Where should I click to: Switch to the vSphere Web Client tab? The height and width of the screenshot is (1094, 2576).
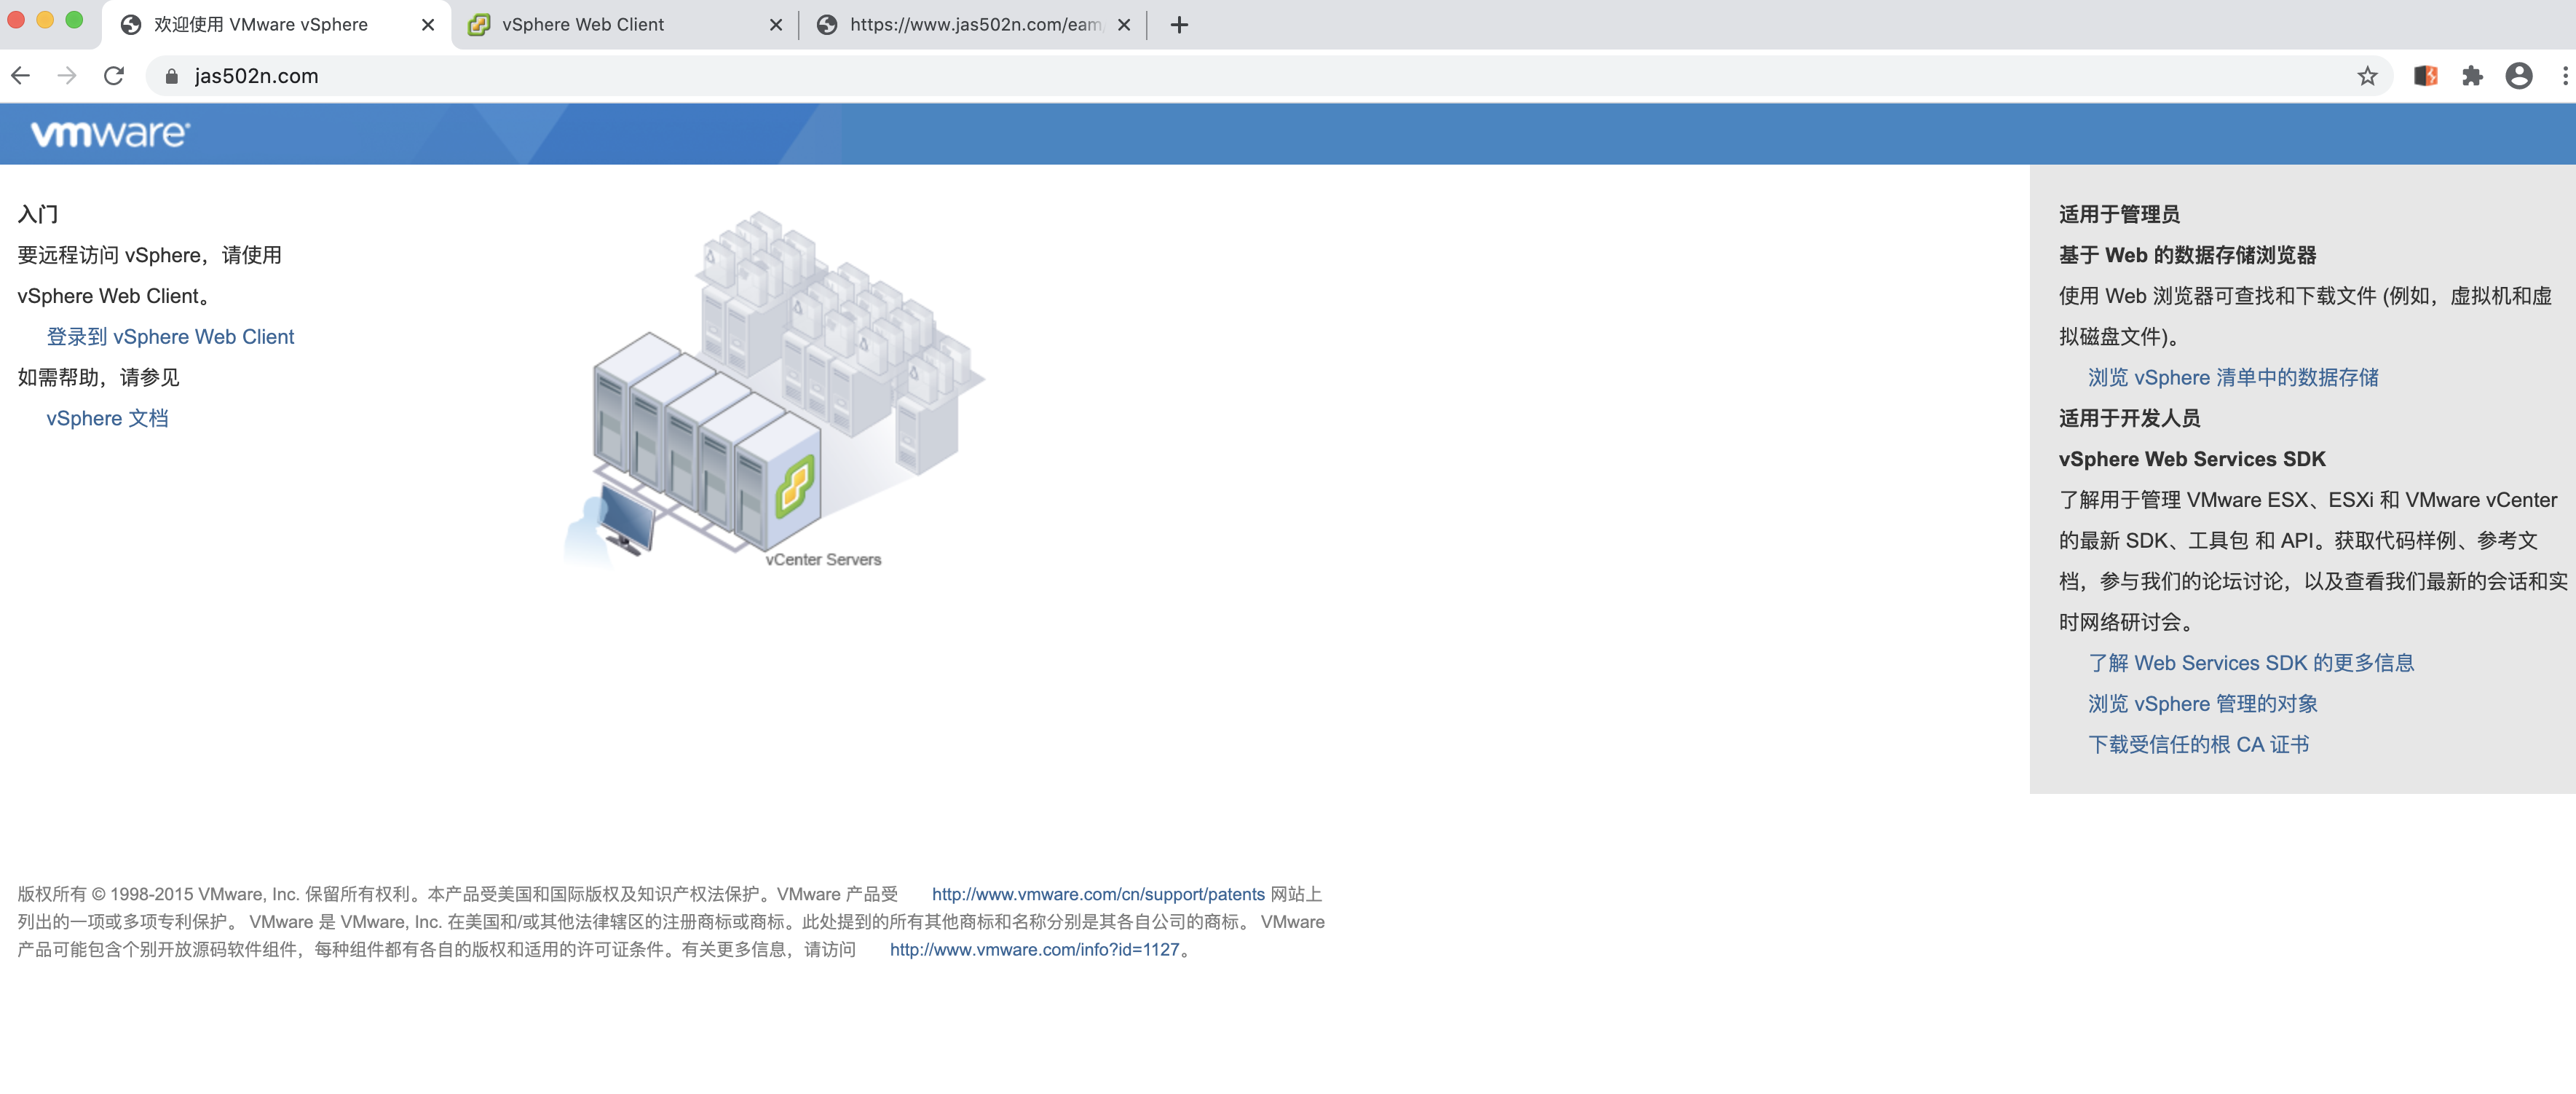624,25
